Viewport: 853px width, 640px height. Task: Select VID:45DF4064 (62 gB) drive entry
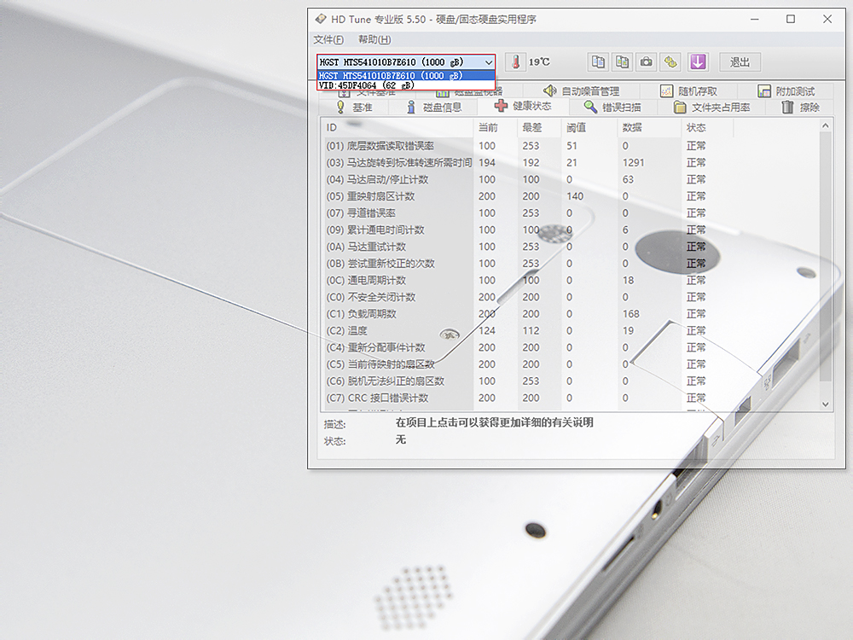(406, 85)
